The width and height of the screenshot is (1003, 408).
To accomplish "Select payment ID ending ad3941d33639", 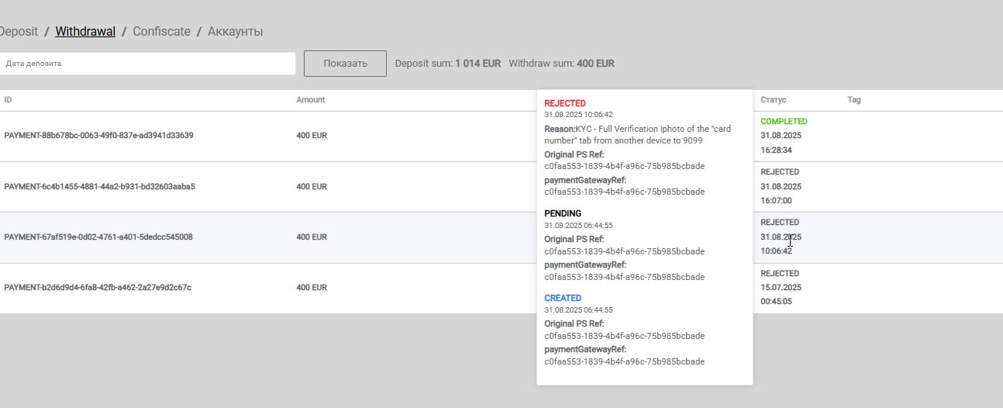I will 98,136.
